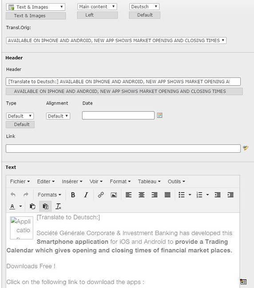
Task: Open the Insérer menu
Action: 72,181
